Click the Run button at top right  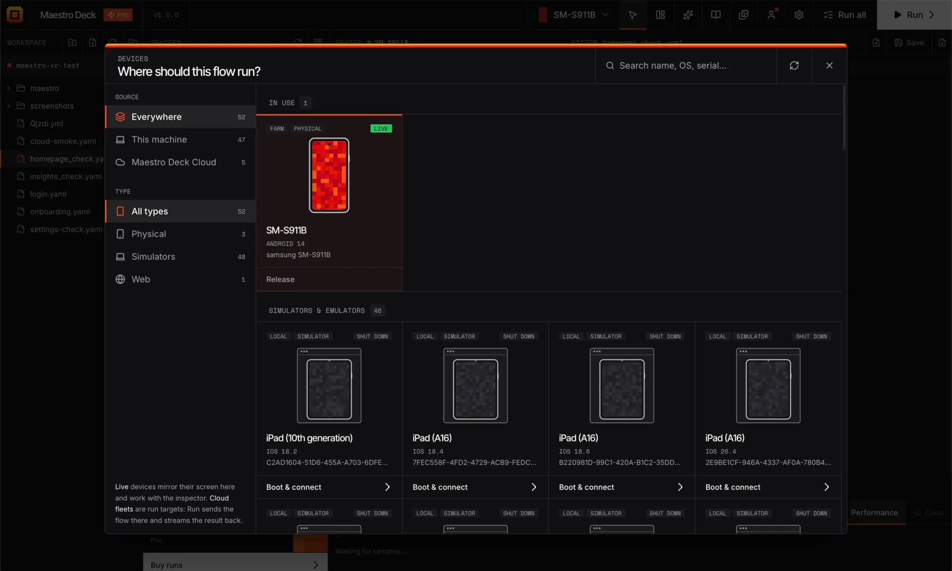coord(914,15)
